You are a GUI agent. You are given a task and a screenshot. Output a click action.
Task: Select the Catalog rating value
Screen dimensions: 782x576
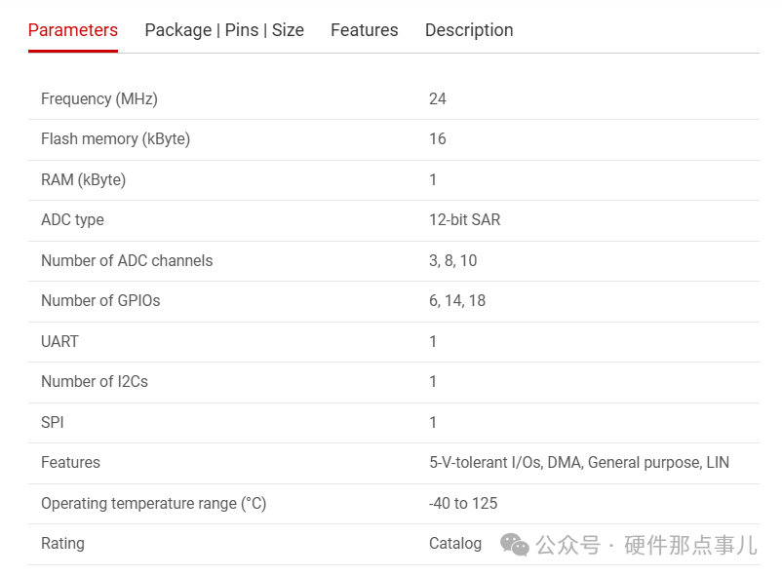click(x=455, y=544)
